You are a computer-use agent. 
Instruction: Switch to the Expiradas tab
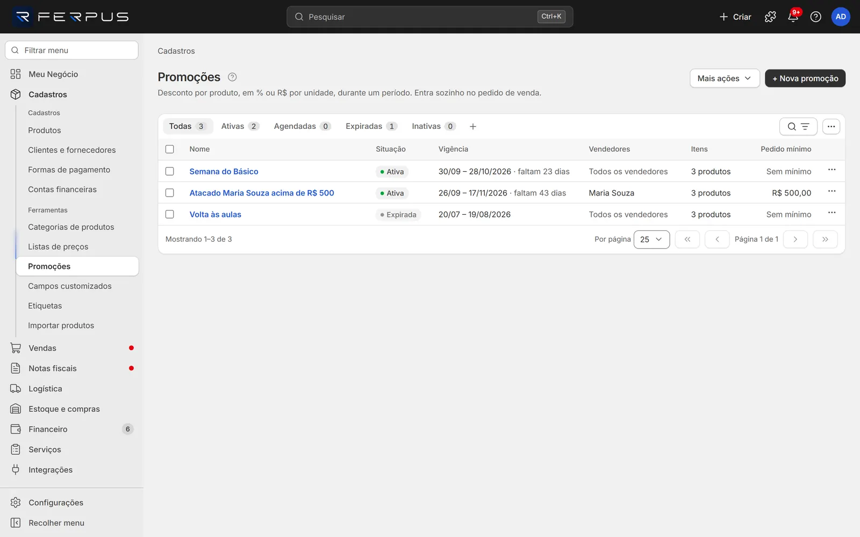371,126
